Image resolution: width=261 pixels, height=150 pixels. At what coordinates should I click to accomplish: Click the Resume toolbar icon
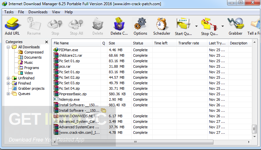(34, 24)
